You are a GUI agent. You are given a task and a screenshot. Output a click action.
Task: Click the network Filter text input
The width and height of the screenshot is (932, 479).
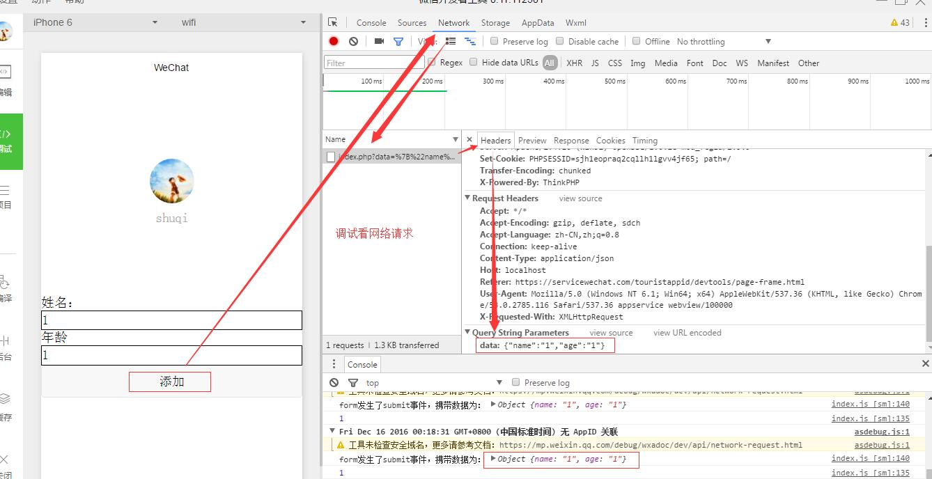373,63
